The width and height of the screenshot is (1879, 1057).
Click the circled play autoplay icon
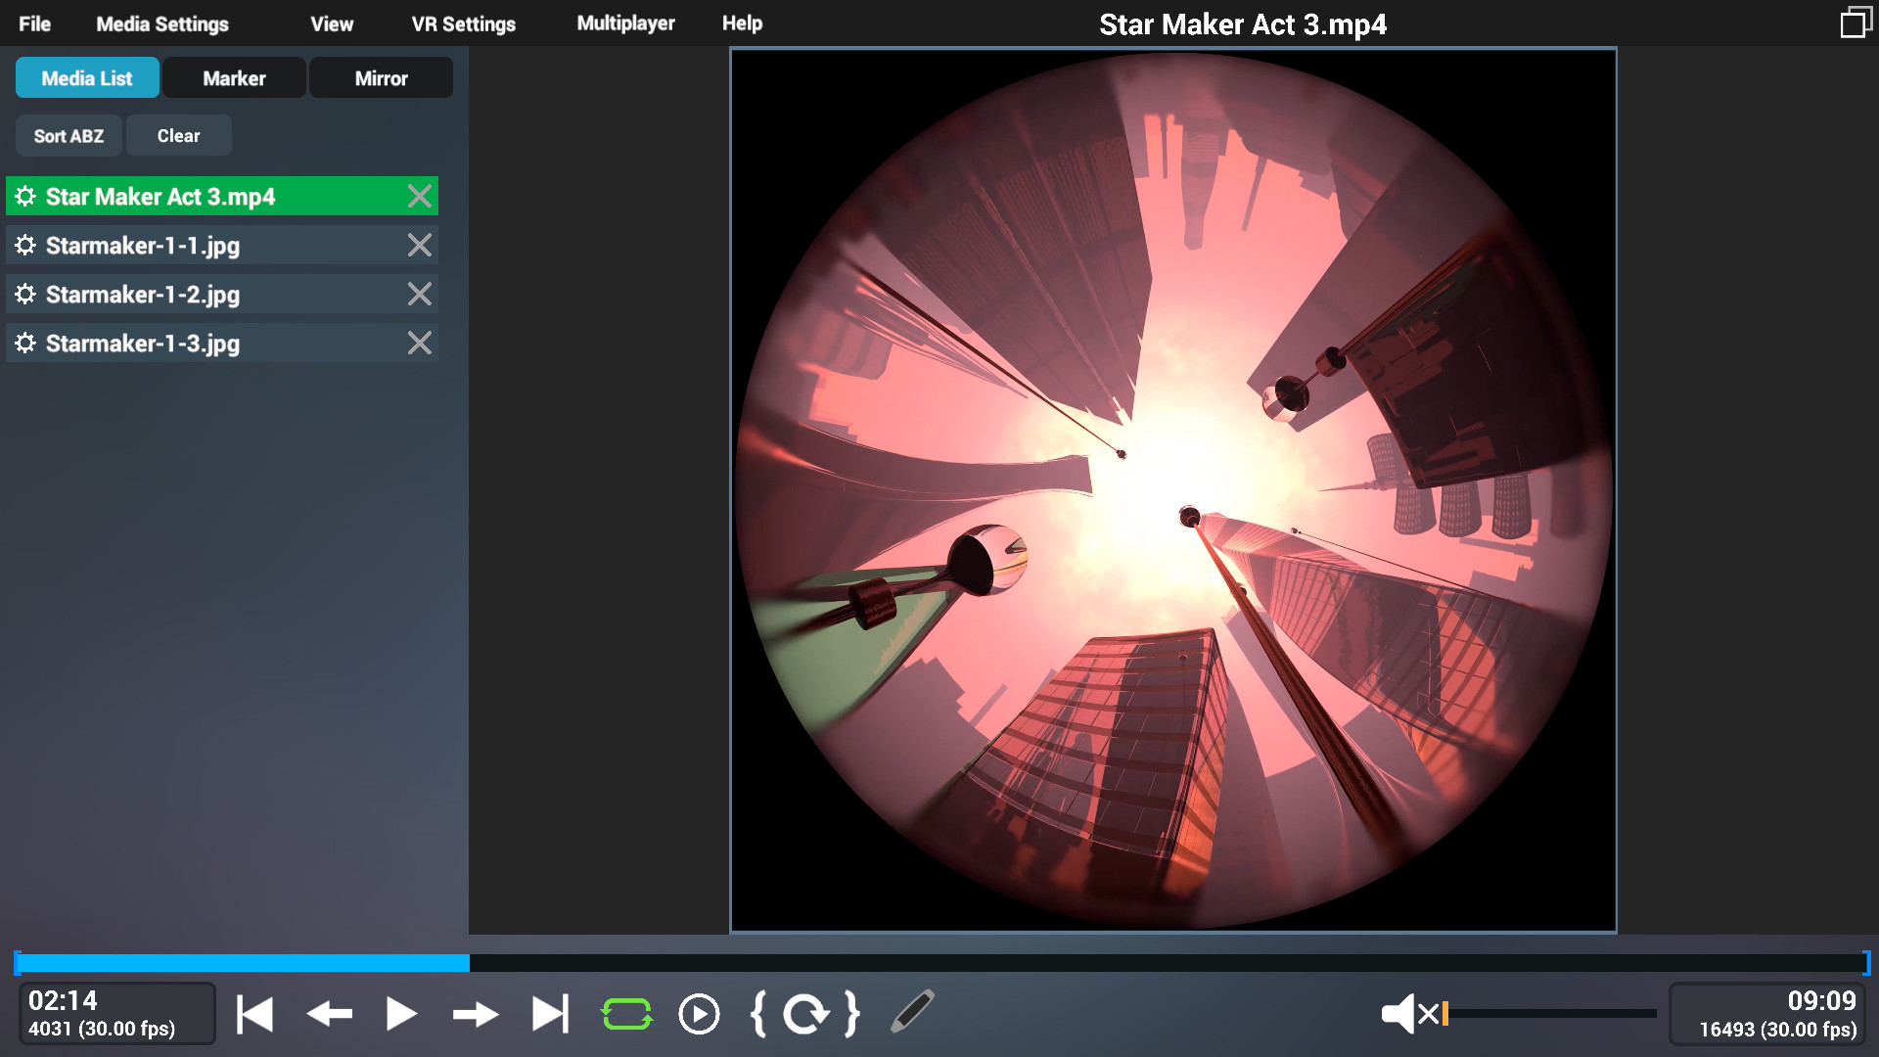[x=698, y=1014]
